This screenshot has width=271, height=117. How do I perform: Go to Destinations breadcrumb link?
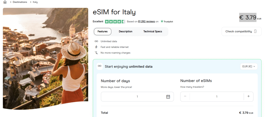(x=20, y=2)
